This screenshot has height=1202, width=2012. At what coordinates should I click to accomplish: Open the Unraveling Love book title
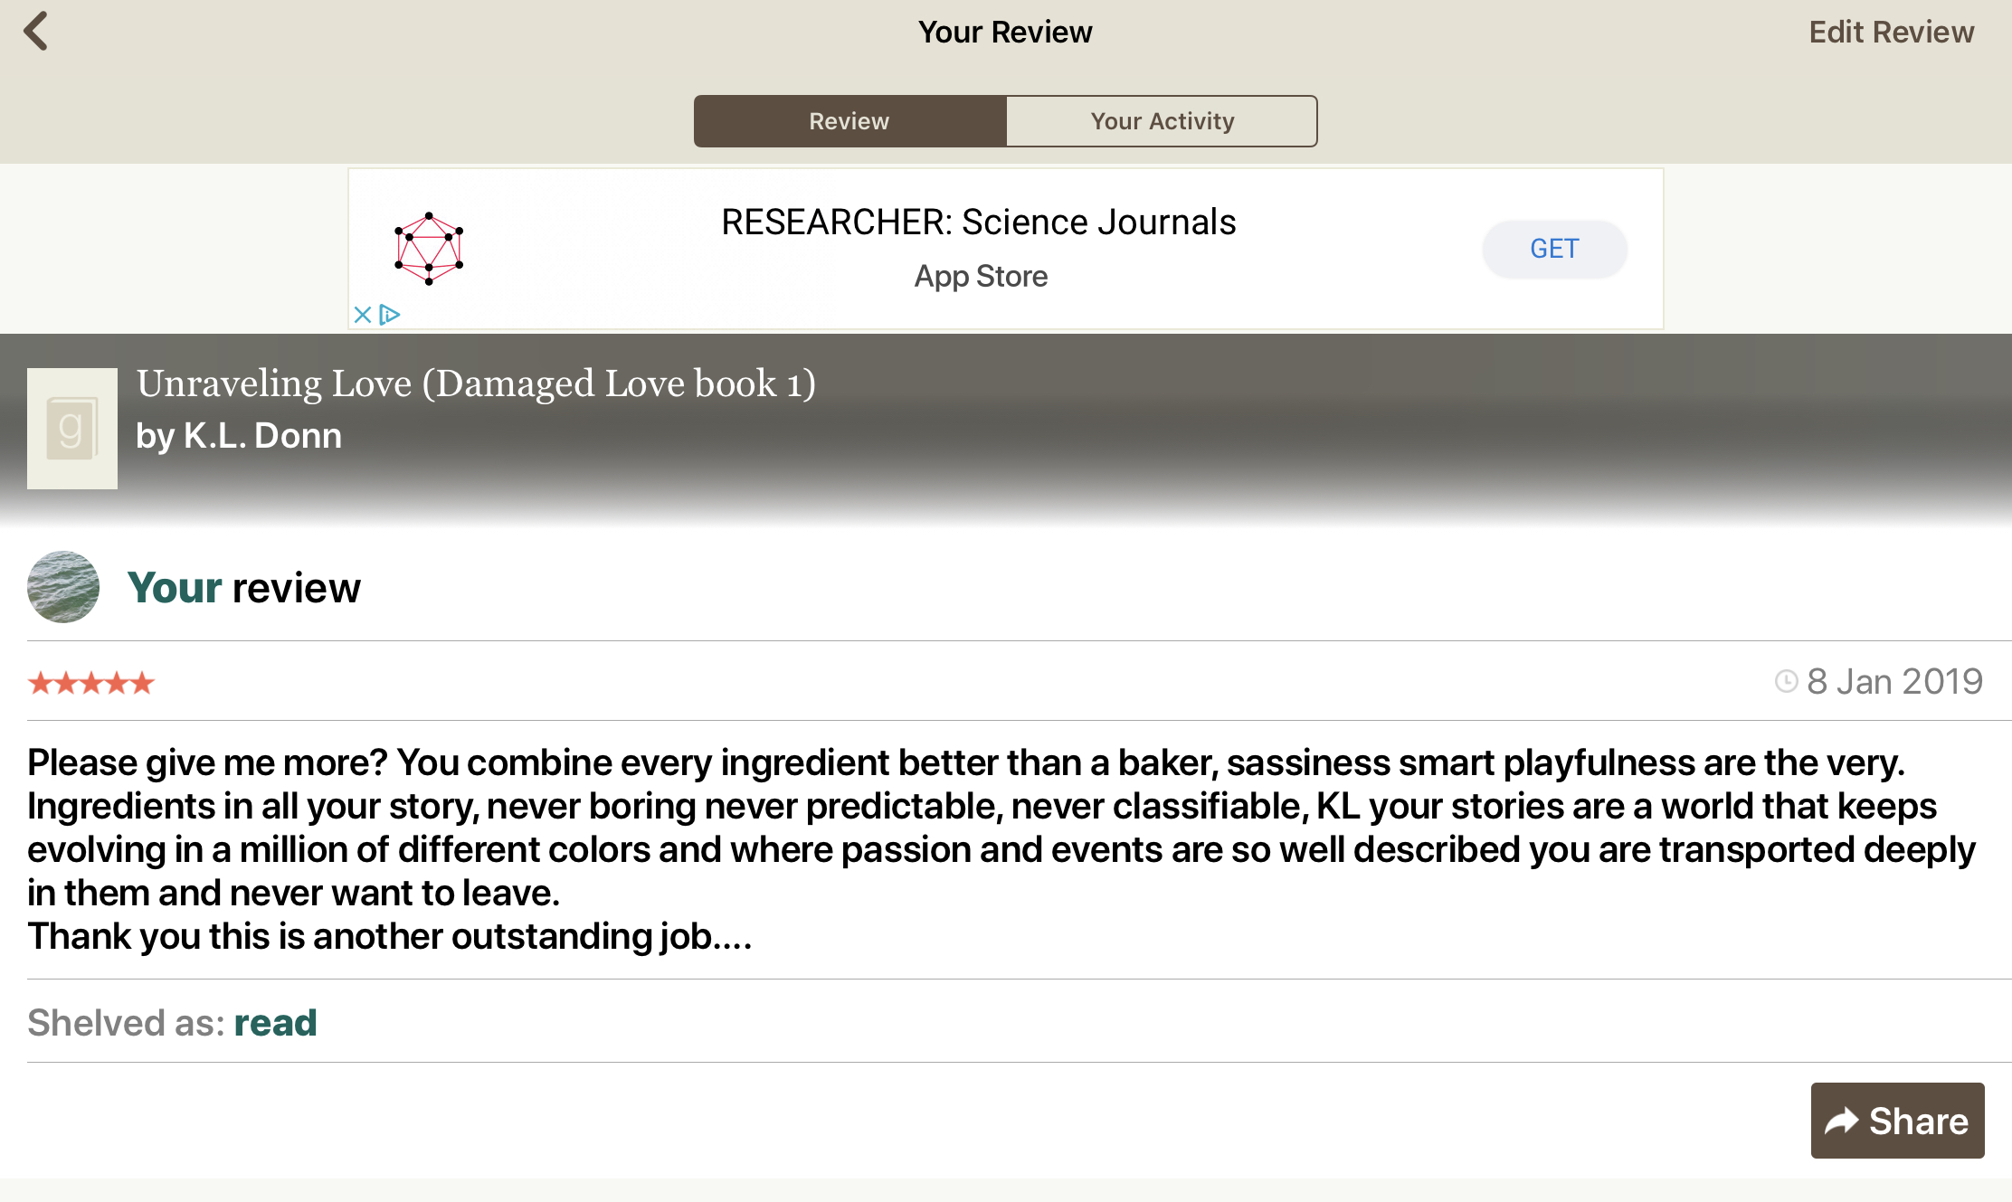(476, 383)
